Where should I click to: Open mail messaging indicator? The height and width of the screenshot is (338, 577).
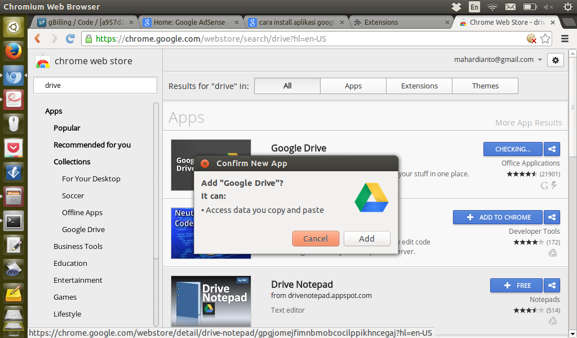(x=511, y=7)
